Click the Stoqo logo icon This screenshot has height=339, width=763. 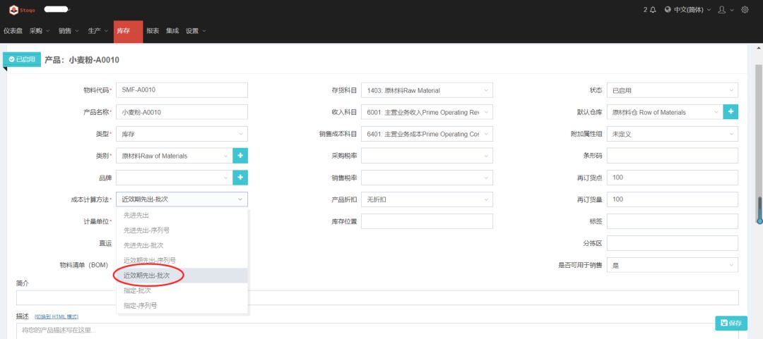coord(13,10)
